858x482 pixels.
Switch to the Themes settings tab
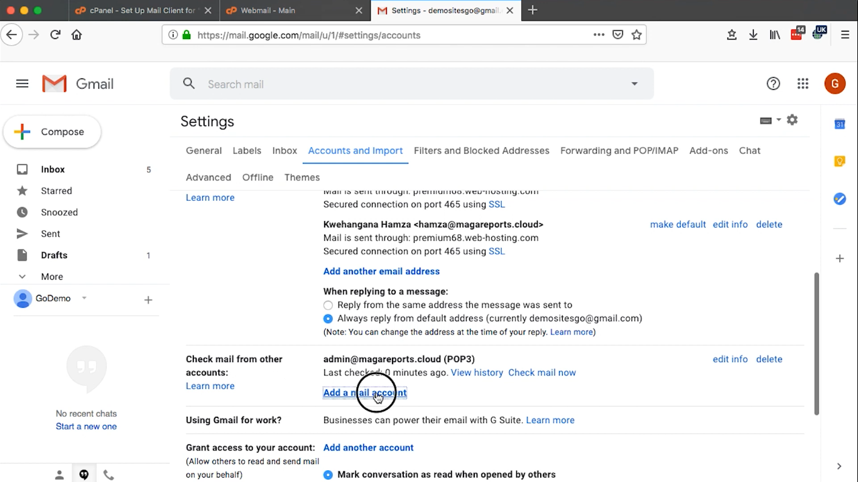[x=302, y=178]
